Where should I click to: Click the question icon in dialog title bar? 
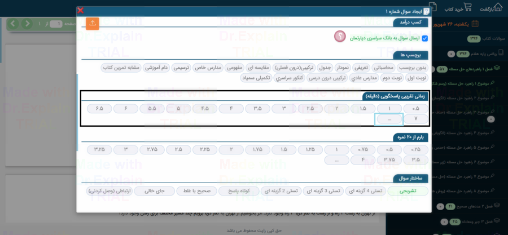coord(426,12)
